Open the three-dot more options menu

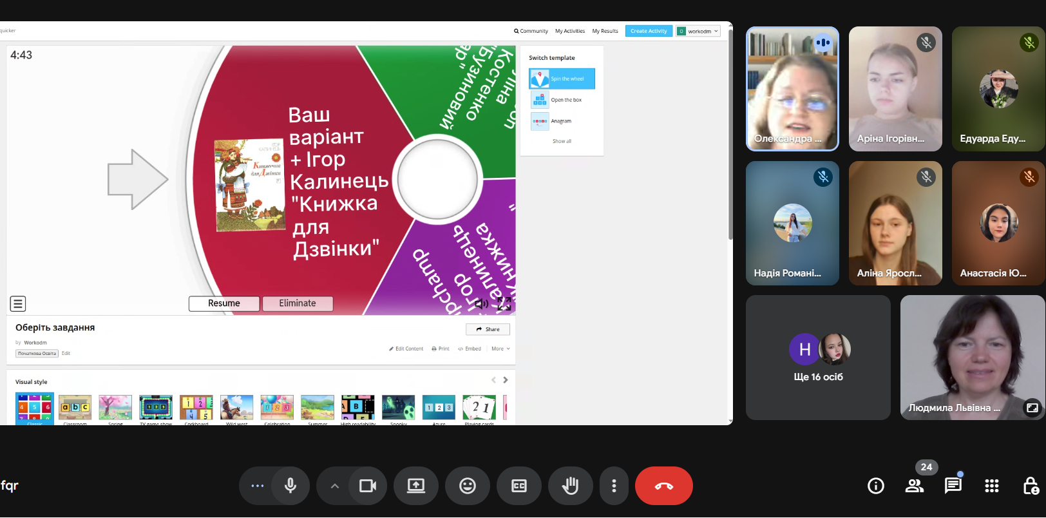coord(614,486)
